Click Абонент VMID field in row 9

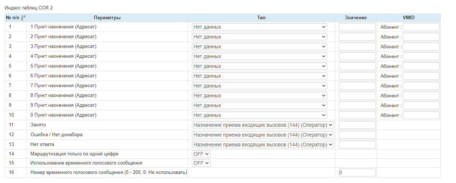coord(421,105)
